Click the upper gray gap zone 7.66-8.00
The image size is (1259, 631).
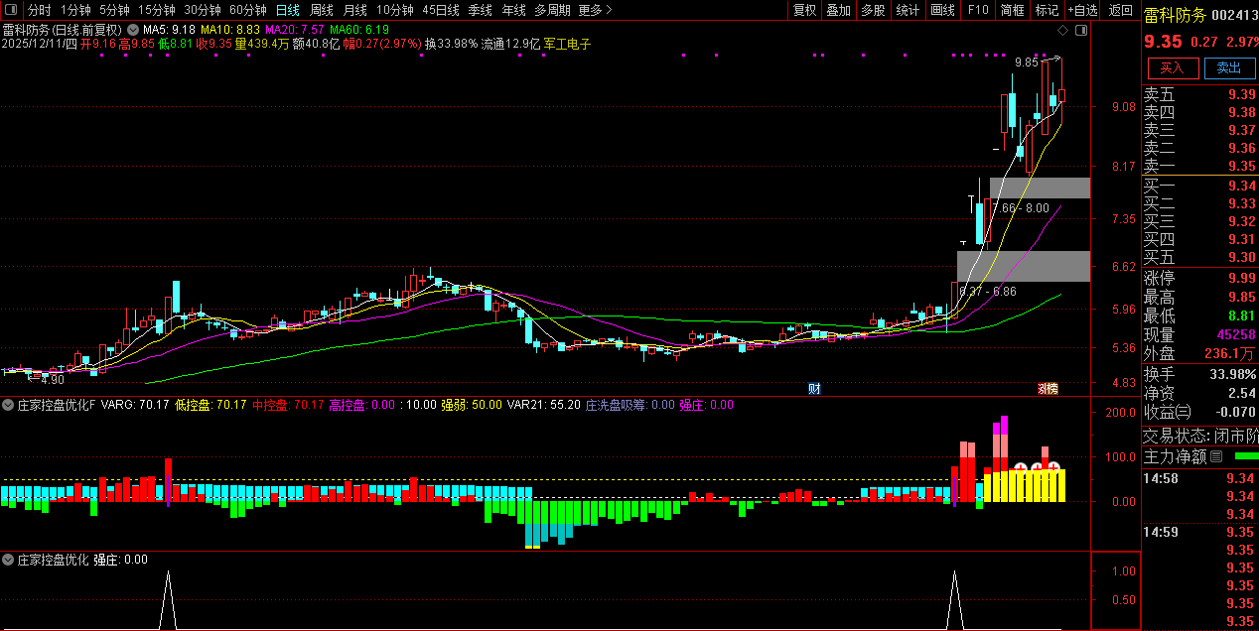[1040, 188]
